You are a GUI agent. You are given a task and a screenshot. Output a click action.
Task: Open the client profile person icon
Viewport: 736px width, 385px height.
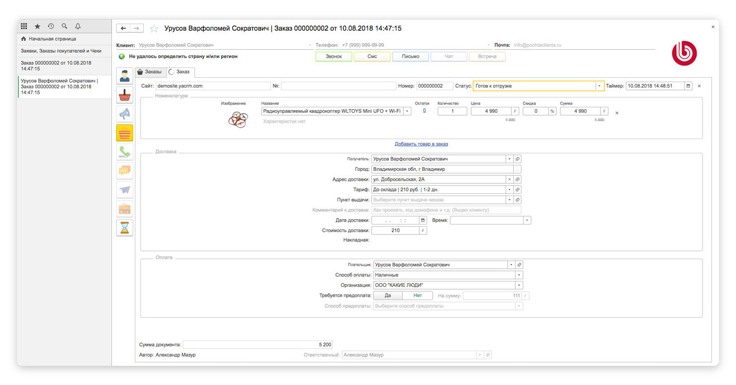point(124,76)
